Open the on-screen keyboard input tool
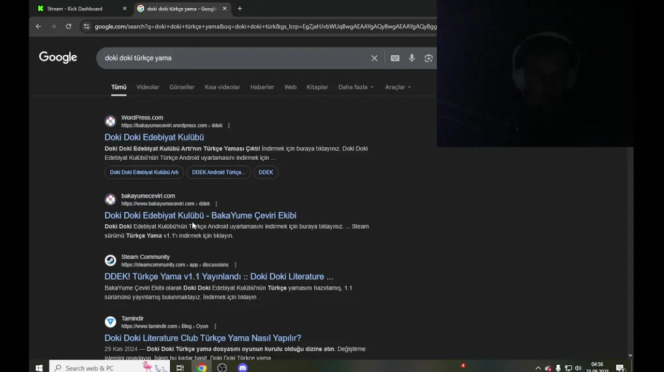Image resolution: width=664 pixels, height=372 pixels. click(x=395, y=58)
